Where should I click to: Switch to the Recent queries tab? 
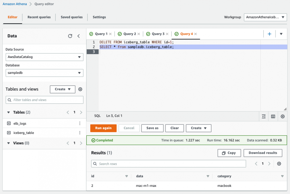pyautogui.click(x=39, y=17)
